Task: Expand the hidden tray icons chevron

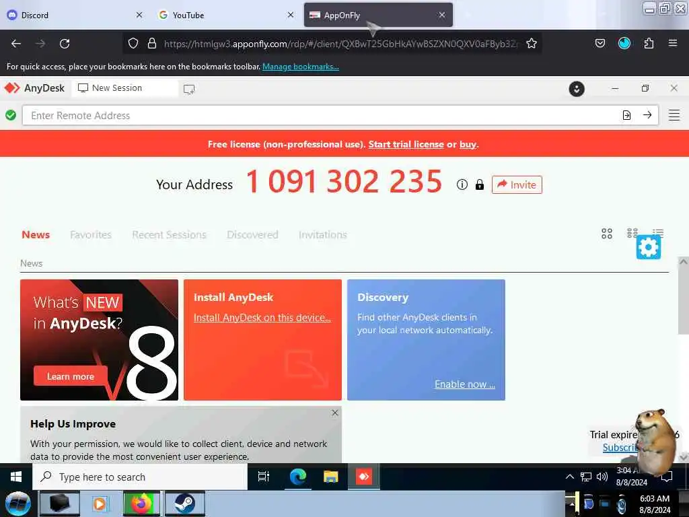Action: coord(569,477)
